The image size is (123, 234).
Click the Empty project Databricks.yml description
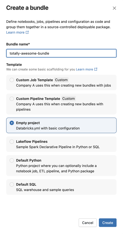[48, 128]
